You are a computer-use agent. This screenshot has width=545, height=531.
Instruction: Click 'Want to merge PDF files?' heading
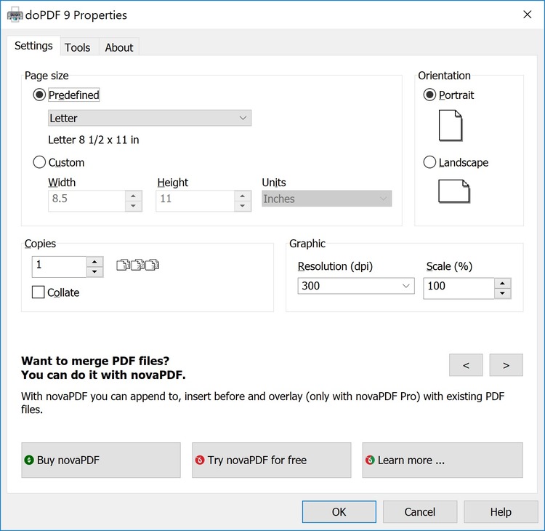point(95,361)
